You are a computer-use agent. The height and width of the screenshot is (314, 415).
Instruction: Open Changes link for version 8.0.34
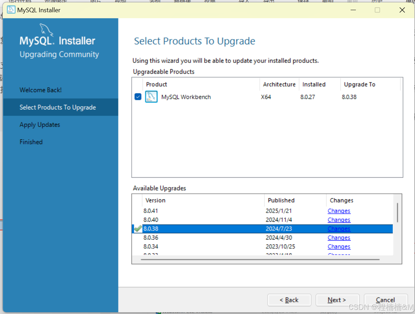tap(339, 247)
